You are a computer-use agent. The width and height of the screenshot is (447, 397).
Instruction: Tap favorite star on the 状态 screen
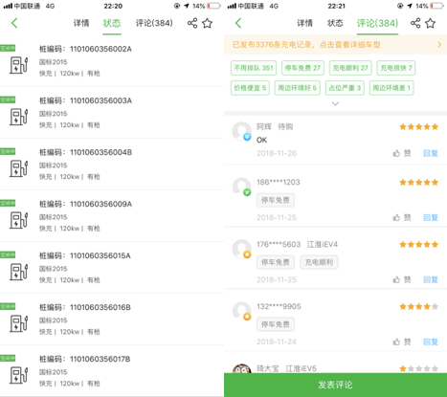coord(208,23)
